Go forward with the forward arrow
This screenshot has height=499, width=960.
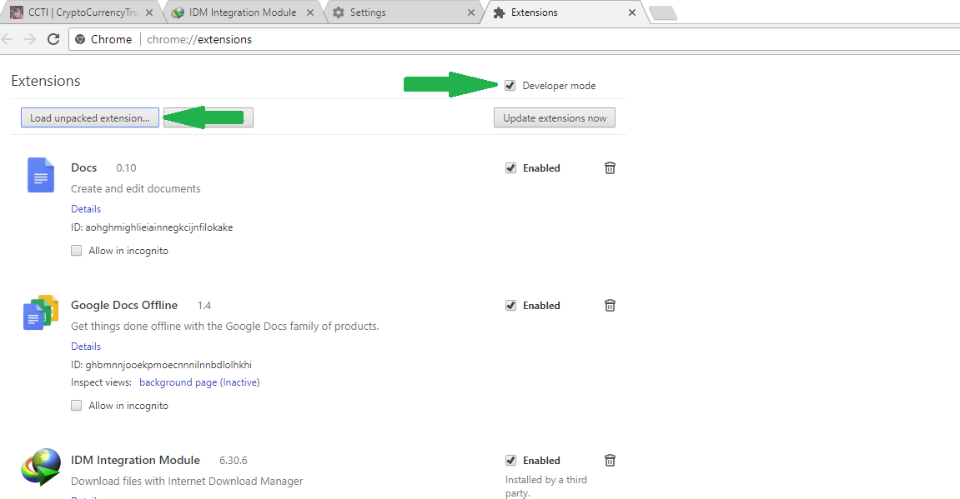29,39
